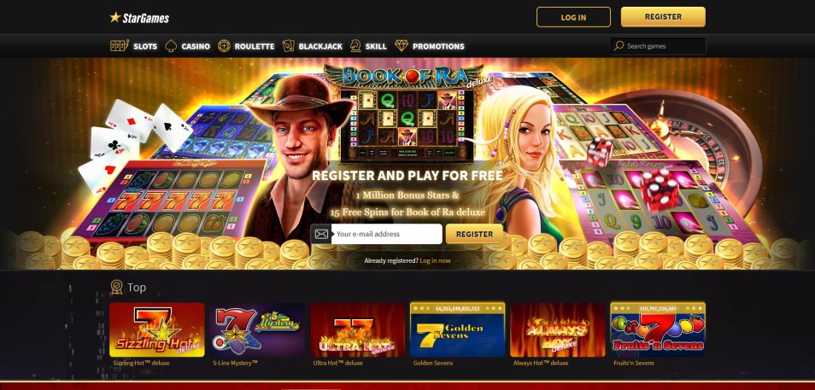Click the spade icon beside Casino

(x=171, y=46)
